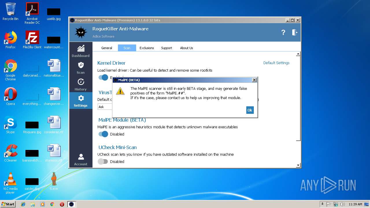The height and width of the screenshot is (208, 370).
Task: Click the volume icon in system tray
Action: (343, 204)
